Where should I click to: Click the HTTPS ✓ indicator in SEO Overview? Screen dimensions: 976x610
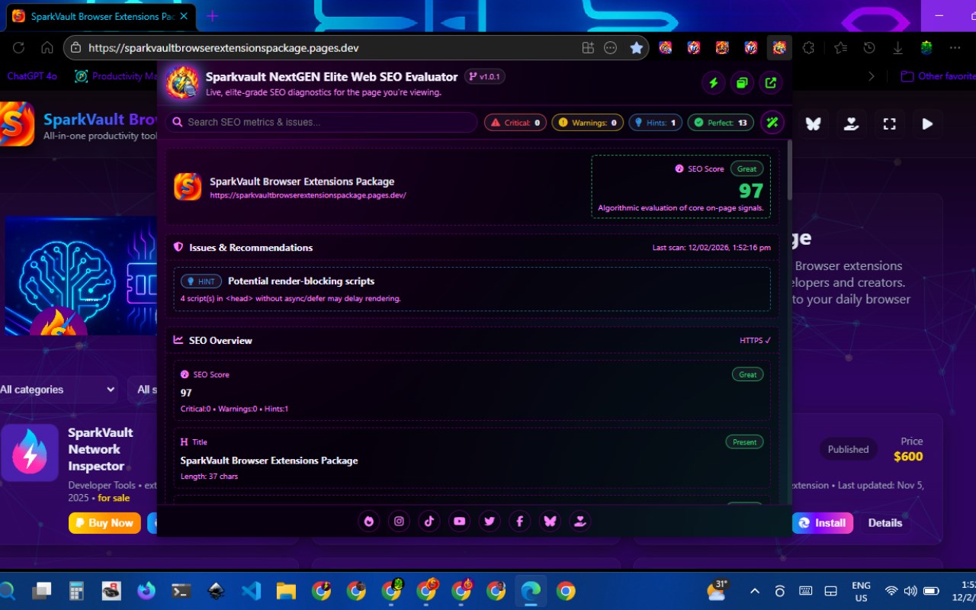pyautogui.click(x=755, y=341)
